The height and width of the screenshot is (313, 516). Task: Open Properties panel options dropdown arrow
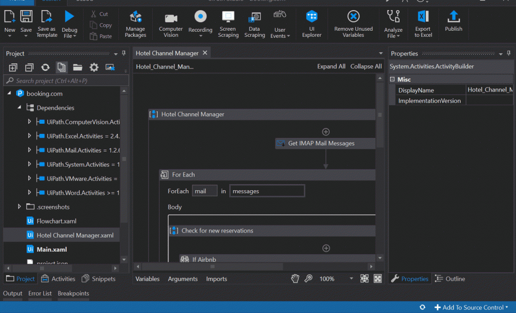click(500, 54)
